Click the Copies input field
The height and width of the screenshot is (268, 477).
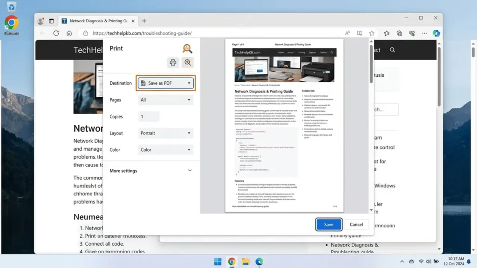point(149,116)
